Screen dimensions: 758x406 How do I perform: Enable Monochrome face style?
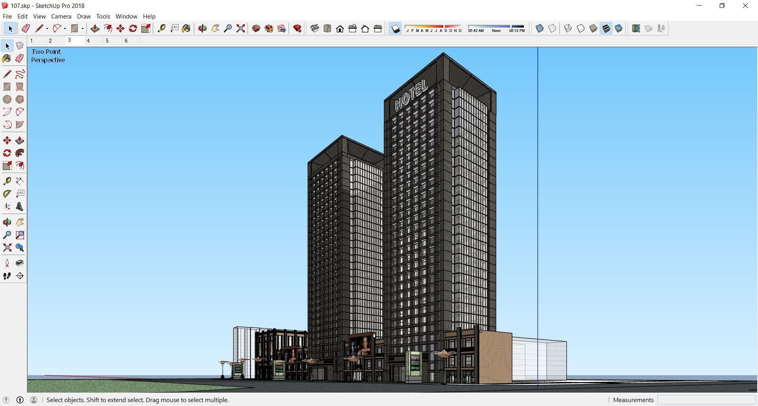(619, 28)
